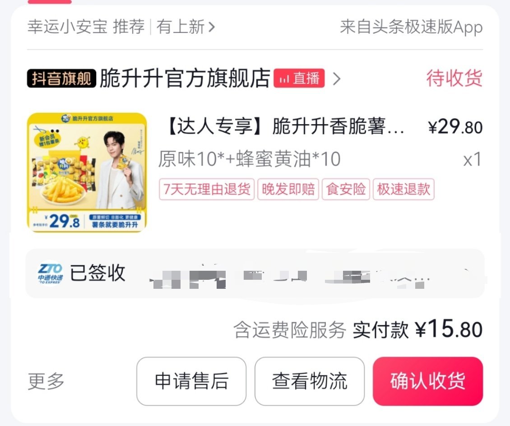The image size is (510, 426).
Task: Tap the 待收货 order status text
Action: (x=454, y=79)
